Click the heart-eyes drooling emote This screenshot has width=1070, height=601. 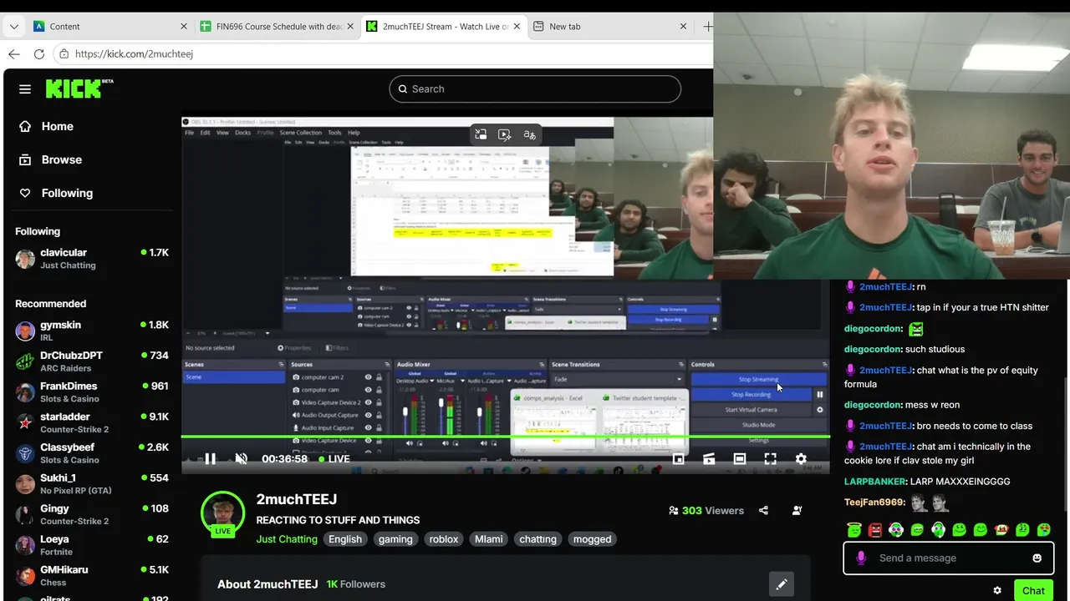(x=1043, y=529)
